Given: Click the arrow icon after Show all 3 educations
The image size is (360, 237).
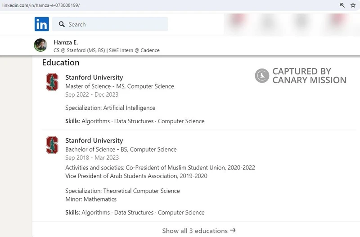Looking at the screenshot, I should (233, 230).
